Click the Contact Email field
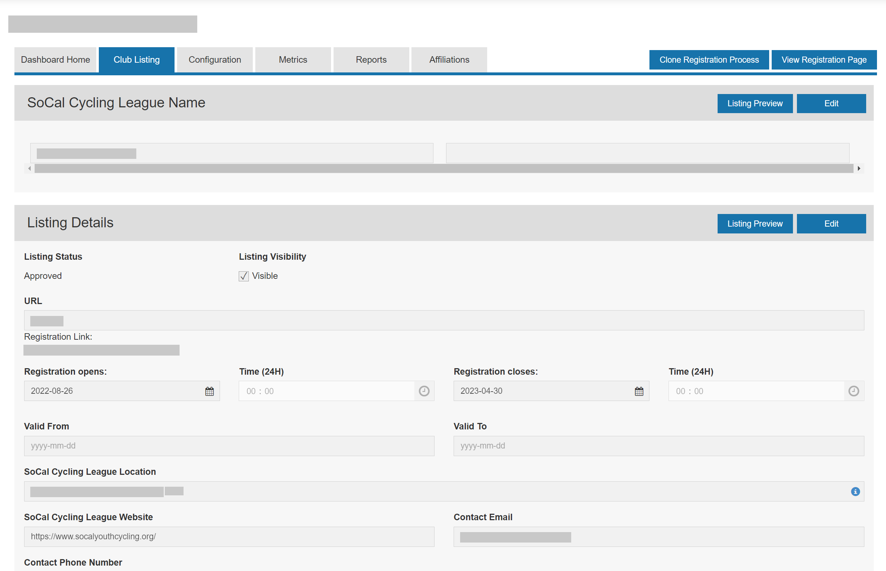Screen dimensions: 886x571 click(658, 536)
